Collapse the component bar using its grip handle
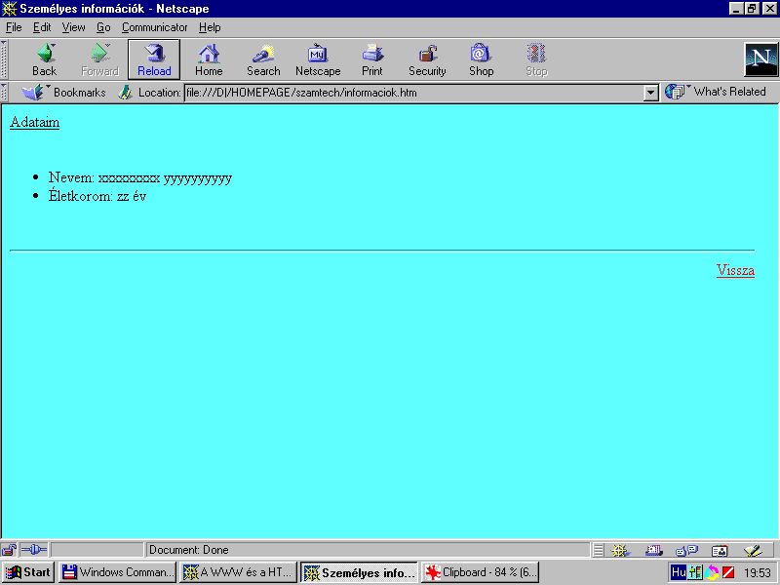The width and height of the screenshot is (780, 585). (599, 550)
